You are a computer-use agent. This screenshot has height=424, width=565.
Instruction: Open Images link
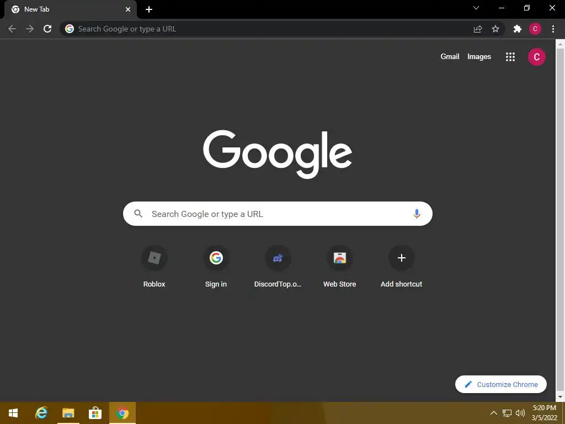[479, 57]
